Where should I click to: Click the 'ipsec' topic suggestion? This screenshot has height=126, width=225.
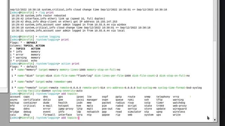click(80, 97)
